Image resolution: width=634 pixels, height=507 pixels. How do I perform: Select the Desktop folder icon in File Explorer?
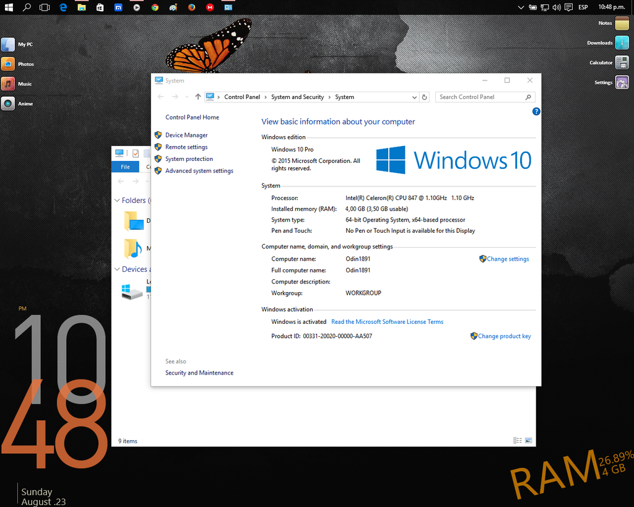click(x=134, y=221)
